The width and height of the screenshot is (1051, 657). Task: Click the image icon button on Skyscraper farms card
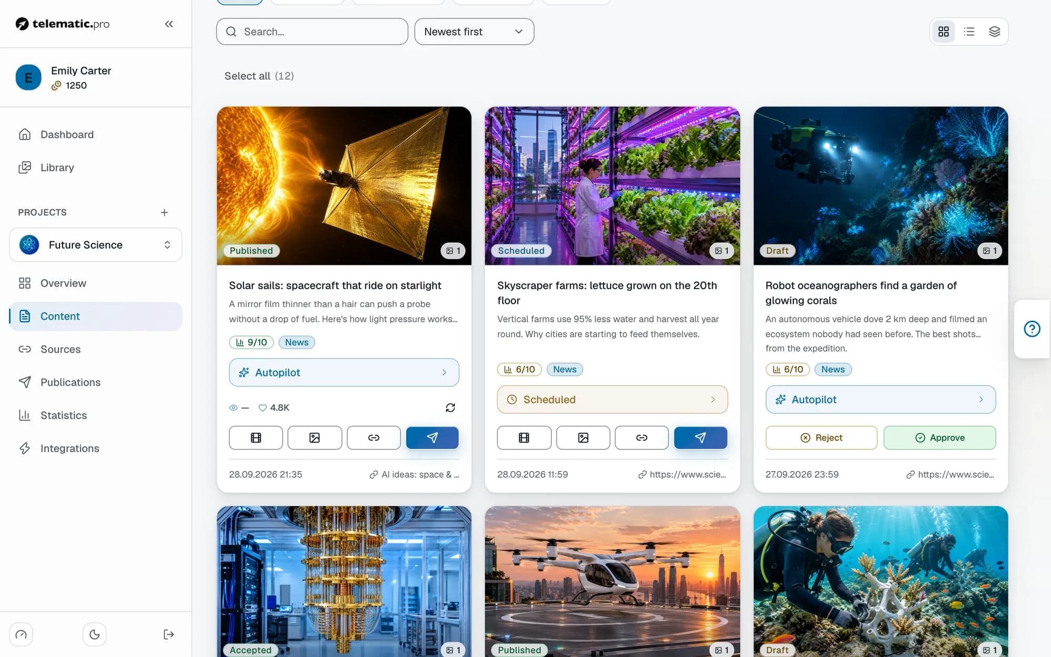583,437
